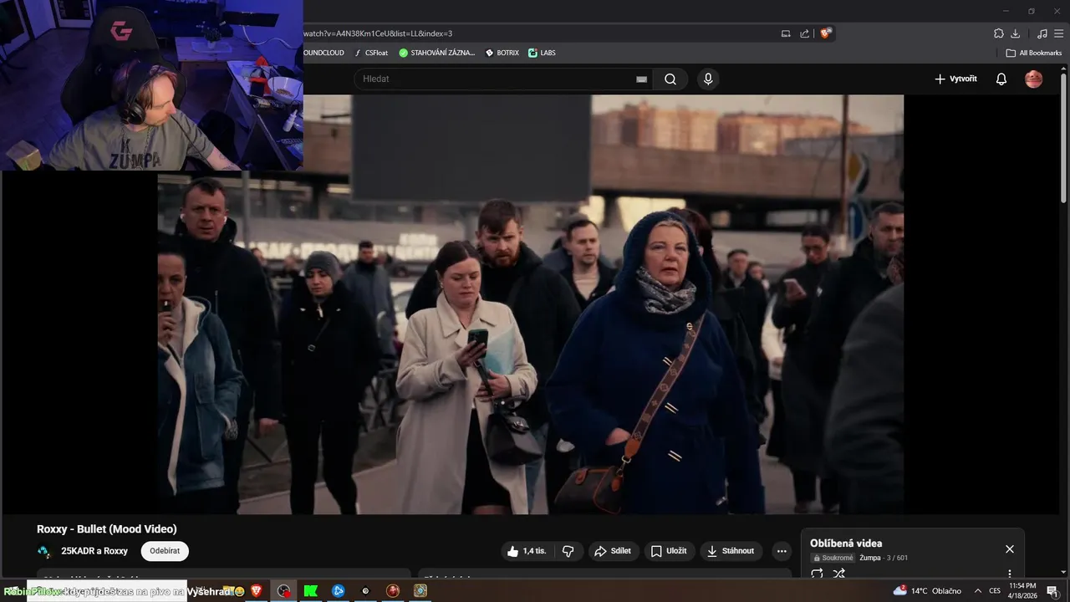The height and width of the screenshot is (602, 1070).
Task: Switch the CES keyboard language indicator
Action: (x=995, y=591)
